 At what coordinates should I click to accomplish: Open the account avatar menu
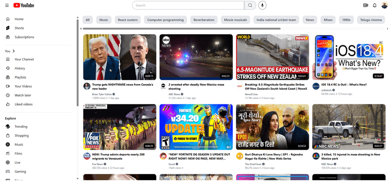[384, 5]
